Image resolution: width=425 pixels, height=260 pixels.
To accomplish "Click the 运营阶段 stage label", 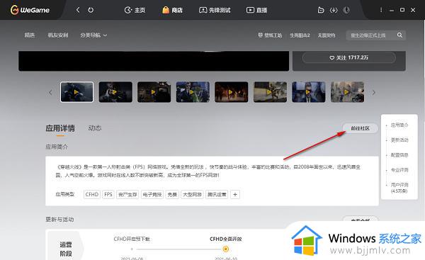I will (66, 249).
